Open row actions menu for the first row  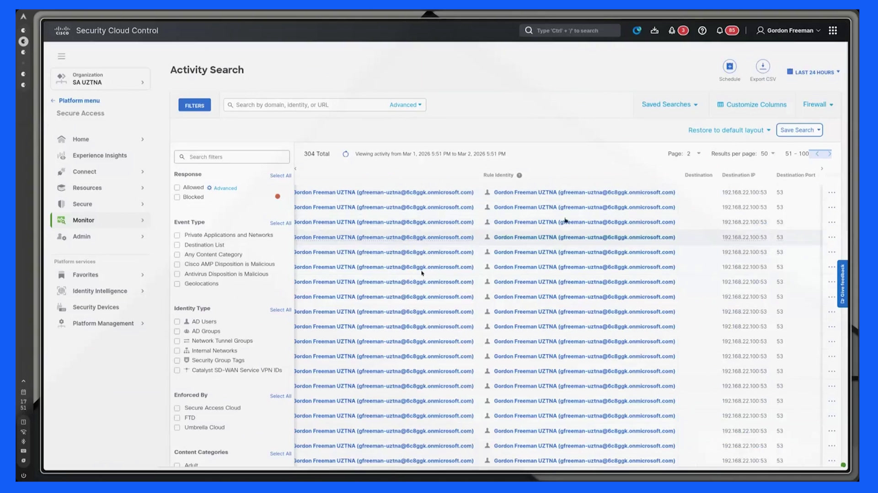832,193
